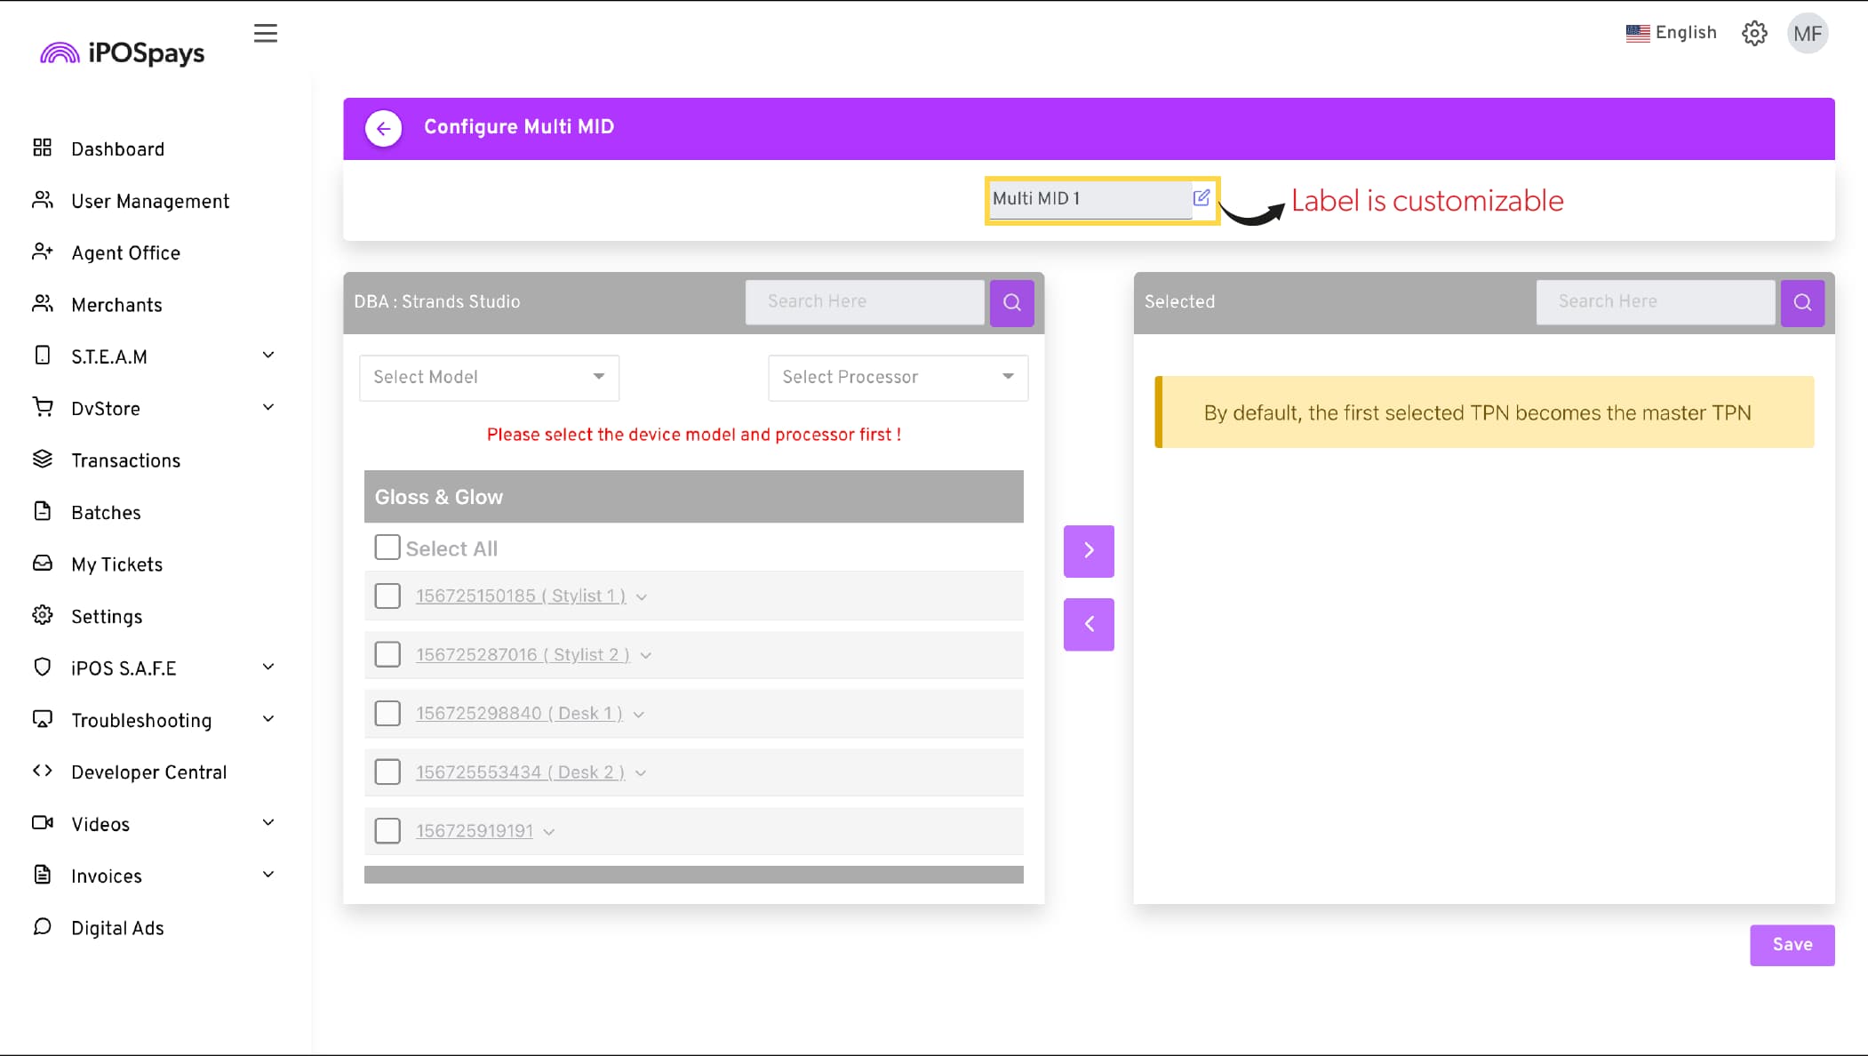The image size is (1868, 1056).
Task: Click the hamburger menu icon to collapse sidebar
Action: 265,34
